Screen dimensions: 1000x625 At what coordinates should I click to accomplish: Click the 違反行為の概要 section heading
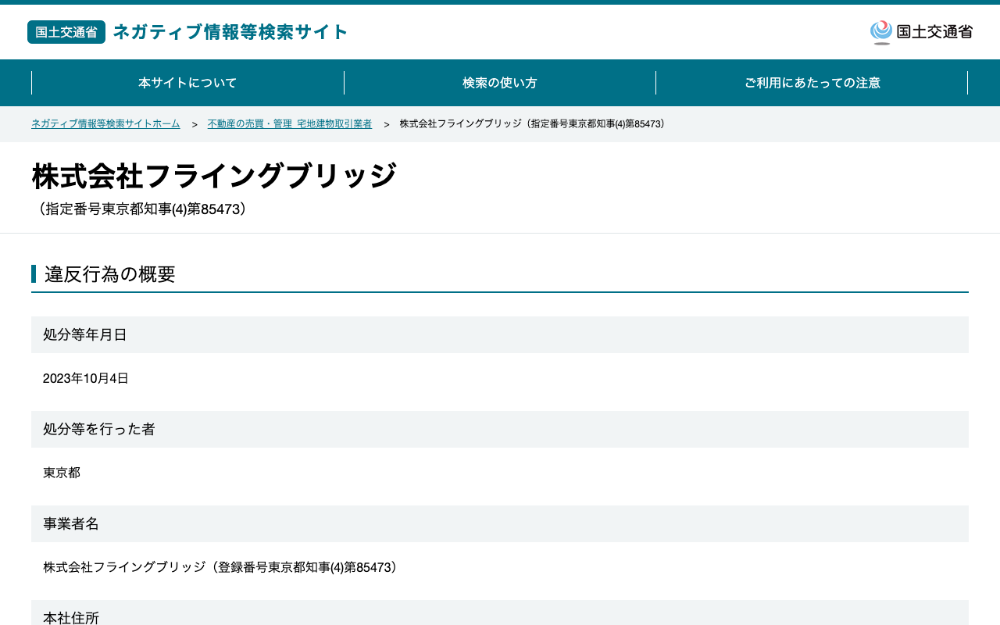(110, 274)
